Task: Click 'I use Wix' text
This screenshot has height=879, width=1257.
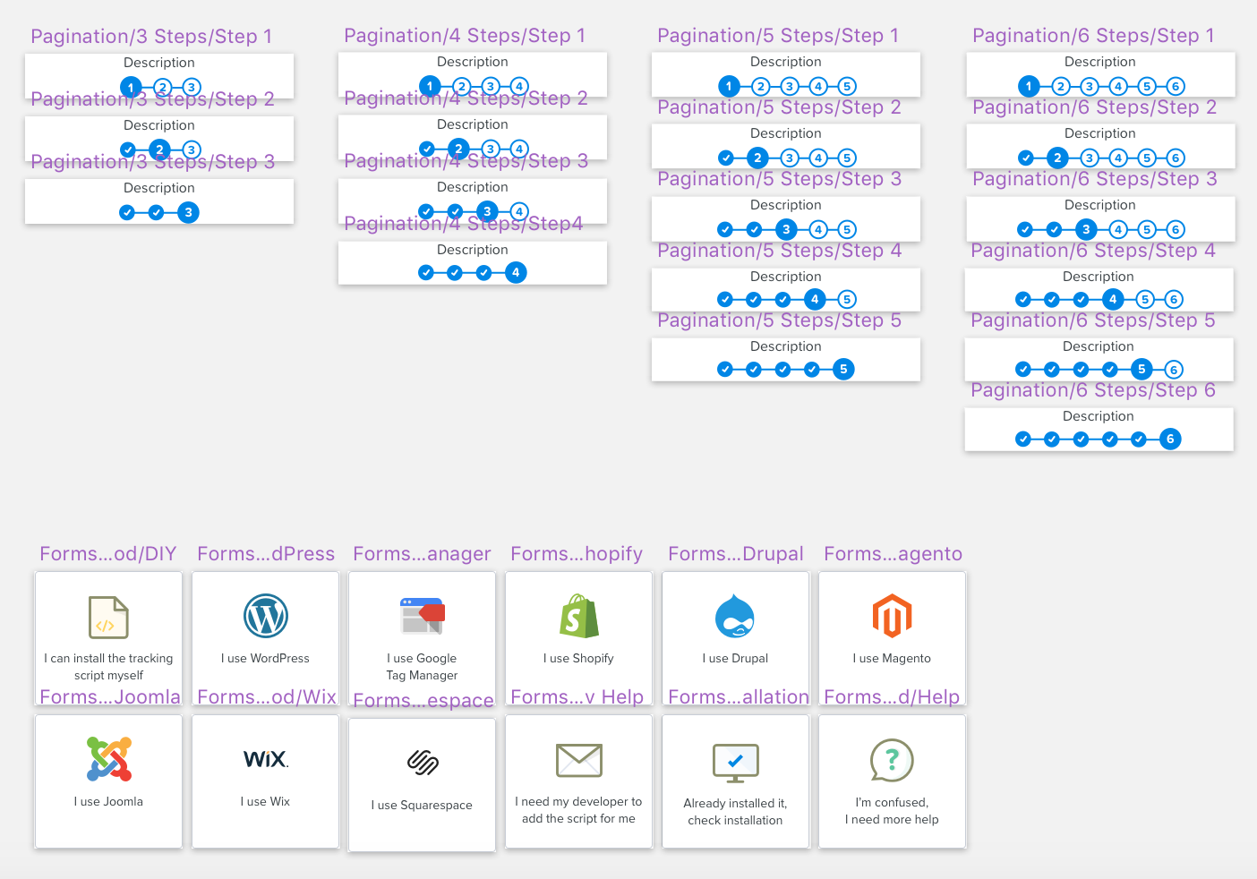Action: pyautogui.click(x=265, y=802)
